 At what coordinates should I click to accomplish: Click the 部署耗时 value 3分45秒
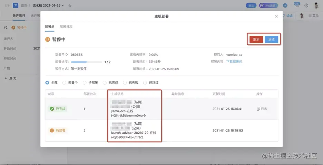tap(155, 62)
